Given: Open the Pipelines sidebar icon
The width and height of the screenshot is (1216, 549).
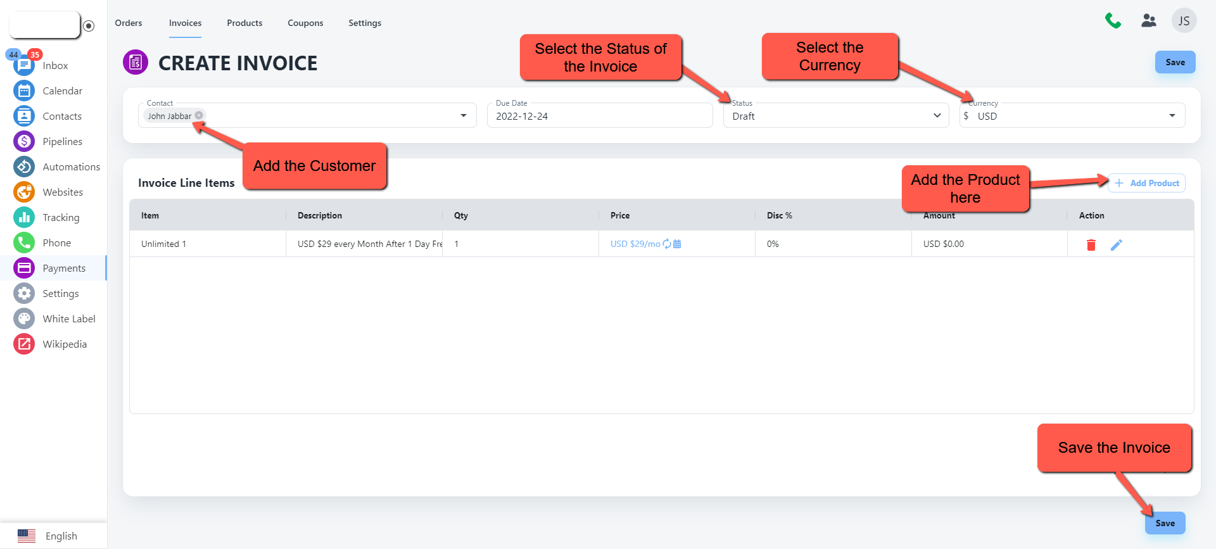Looking at the screenshot, I should pyautogui.click(x=24, y=141).
